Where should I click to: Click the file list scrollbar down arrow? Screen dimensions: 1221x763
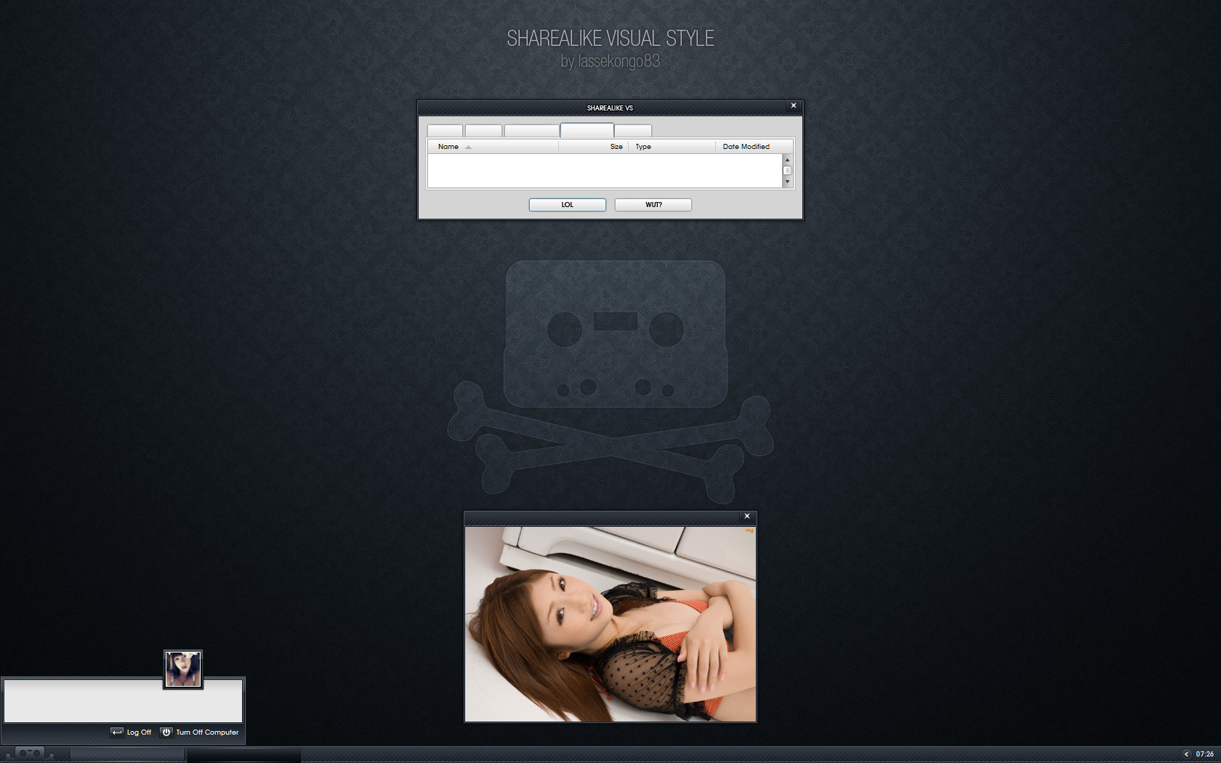click(x=787, y=182)
